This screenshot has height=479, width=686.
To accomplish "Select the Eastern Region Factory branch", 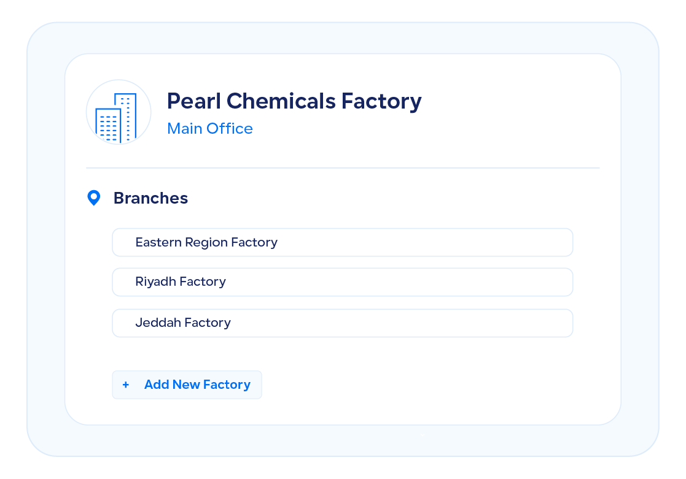I will [x=342, y=242].
